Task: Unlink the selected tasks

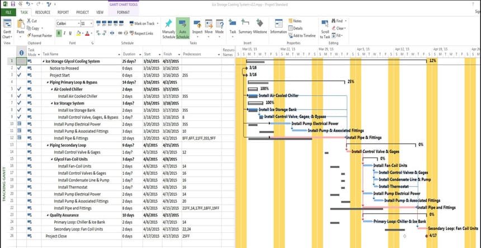Action: [126, 33]
